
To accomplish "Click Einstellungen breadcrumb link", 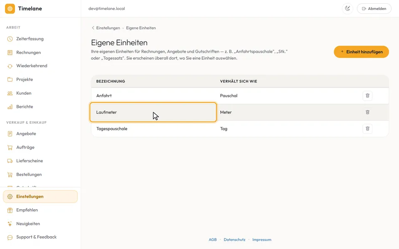I will pyautogui.click(x=108, y=28).
